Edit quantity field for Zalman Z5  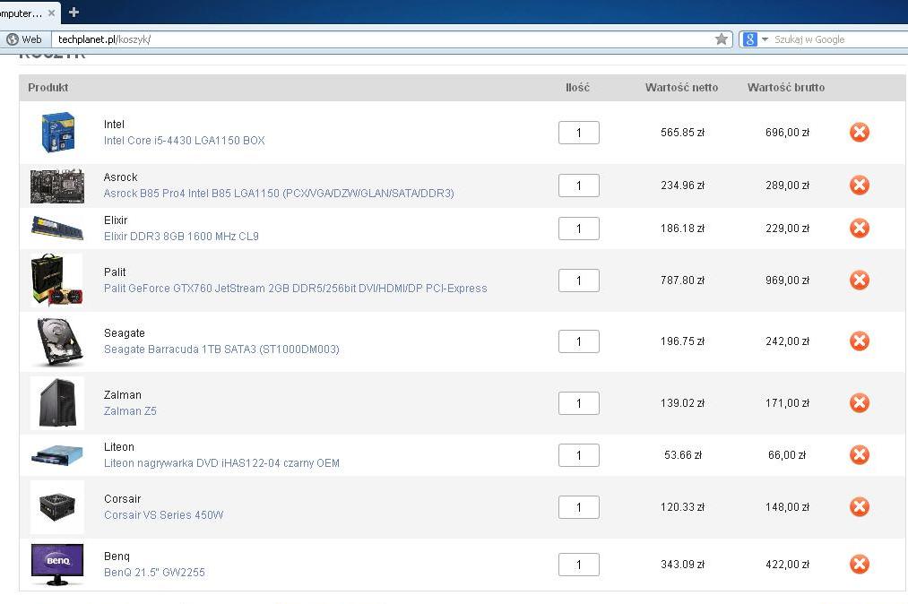tap(578, 403)
